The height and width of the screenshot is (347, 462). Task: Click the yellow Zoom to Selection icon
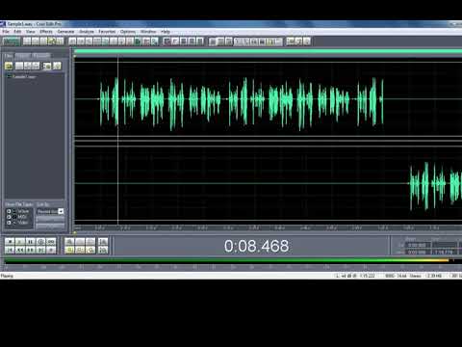coord(69,250)
